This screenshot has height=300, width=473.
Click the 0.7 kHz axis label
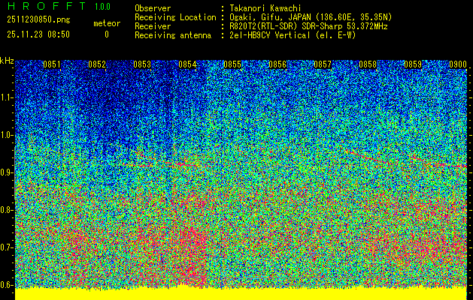tap(7, 247)
